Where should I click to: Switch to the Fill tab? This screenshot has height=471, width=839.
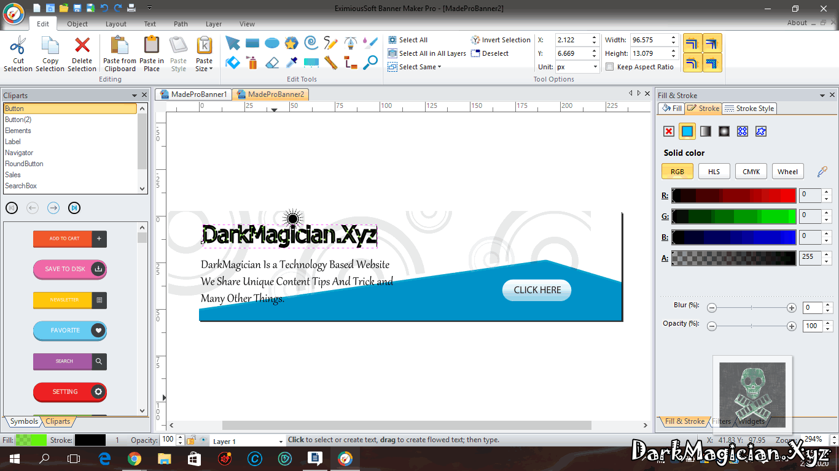pos(671,109)
